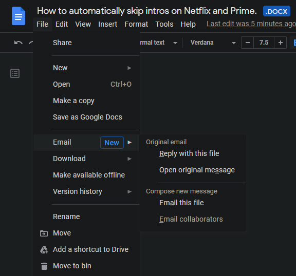This screenshot has height=276, width=296.
Task: Open the Normal text style dropdown
Action: pos(159,43)
